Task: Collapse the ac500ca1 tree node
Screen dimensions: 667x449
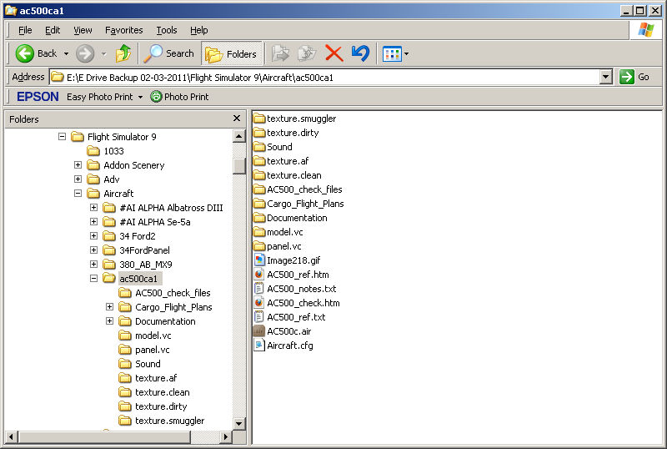Action: click(94, 278)
